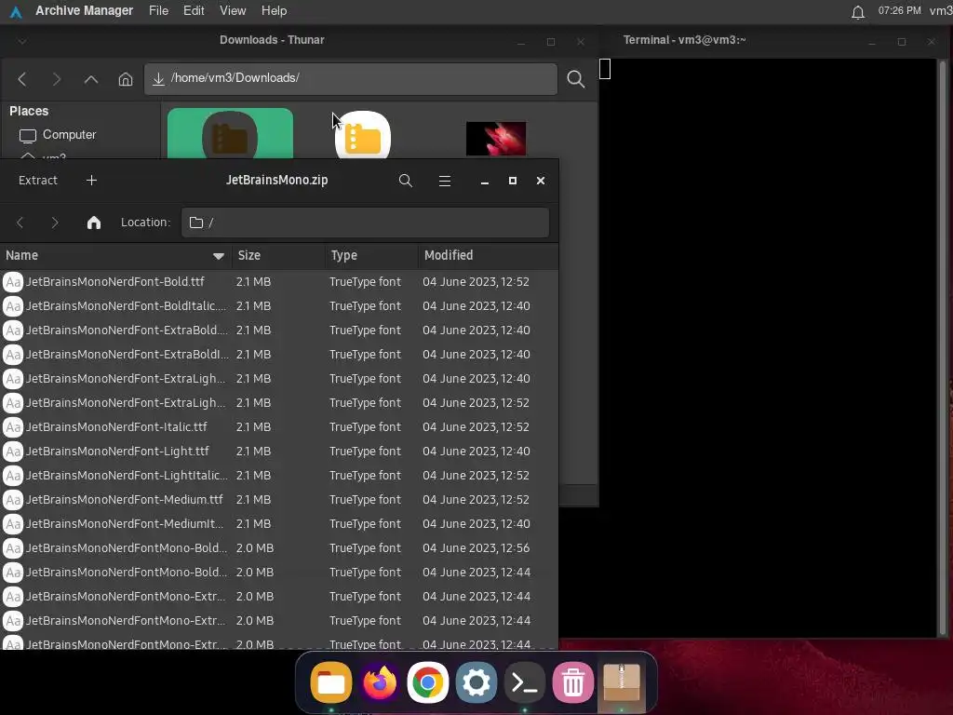Maximize the JetBrainsMono.zip window
Viewport: 953px width, 715px height.
coord(513,181)
